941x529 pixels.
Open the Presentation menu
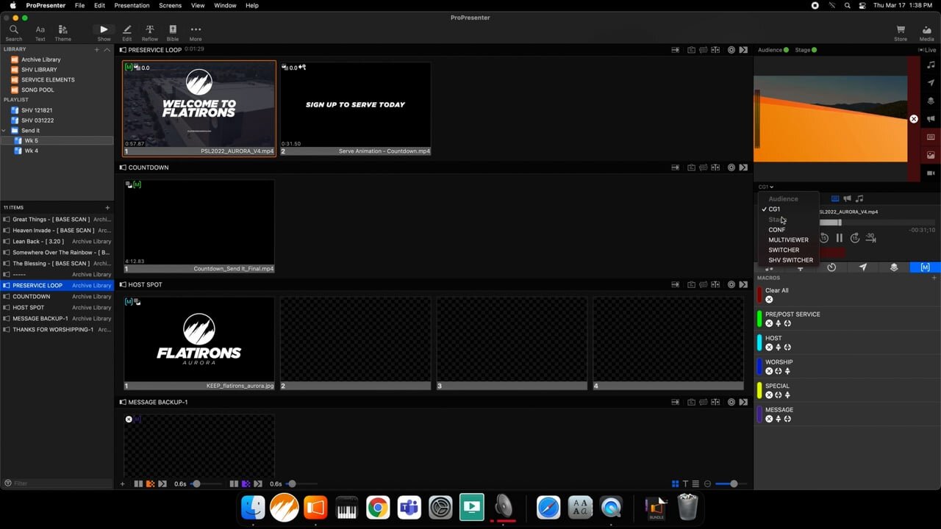132,5
